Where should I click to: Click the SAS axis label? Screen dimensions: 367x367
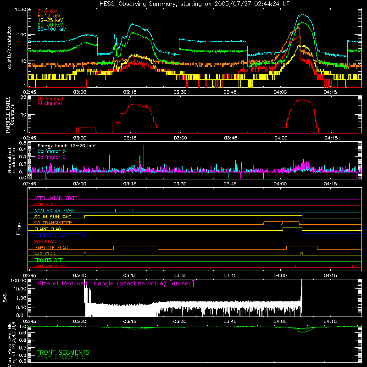pyautogui.click(x=5, y=298)
